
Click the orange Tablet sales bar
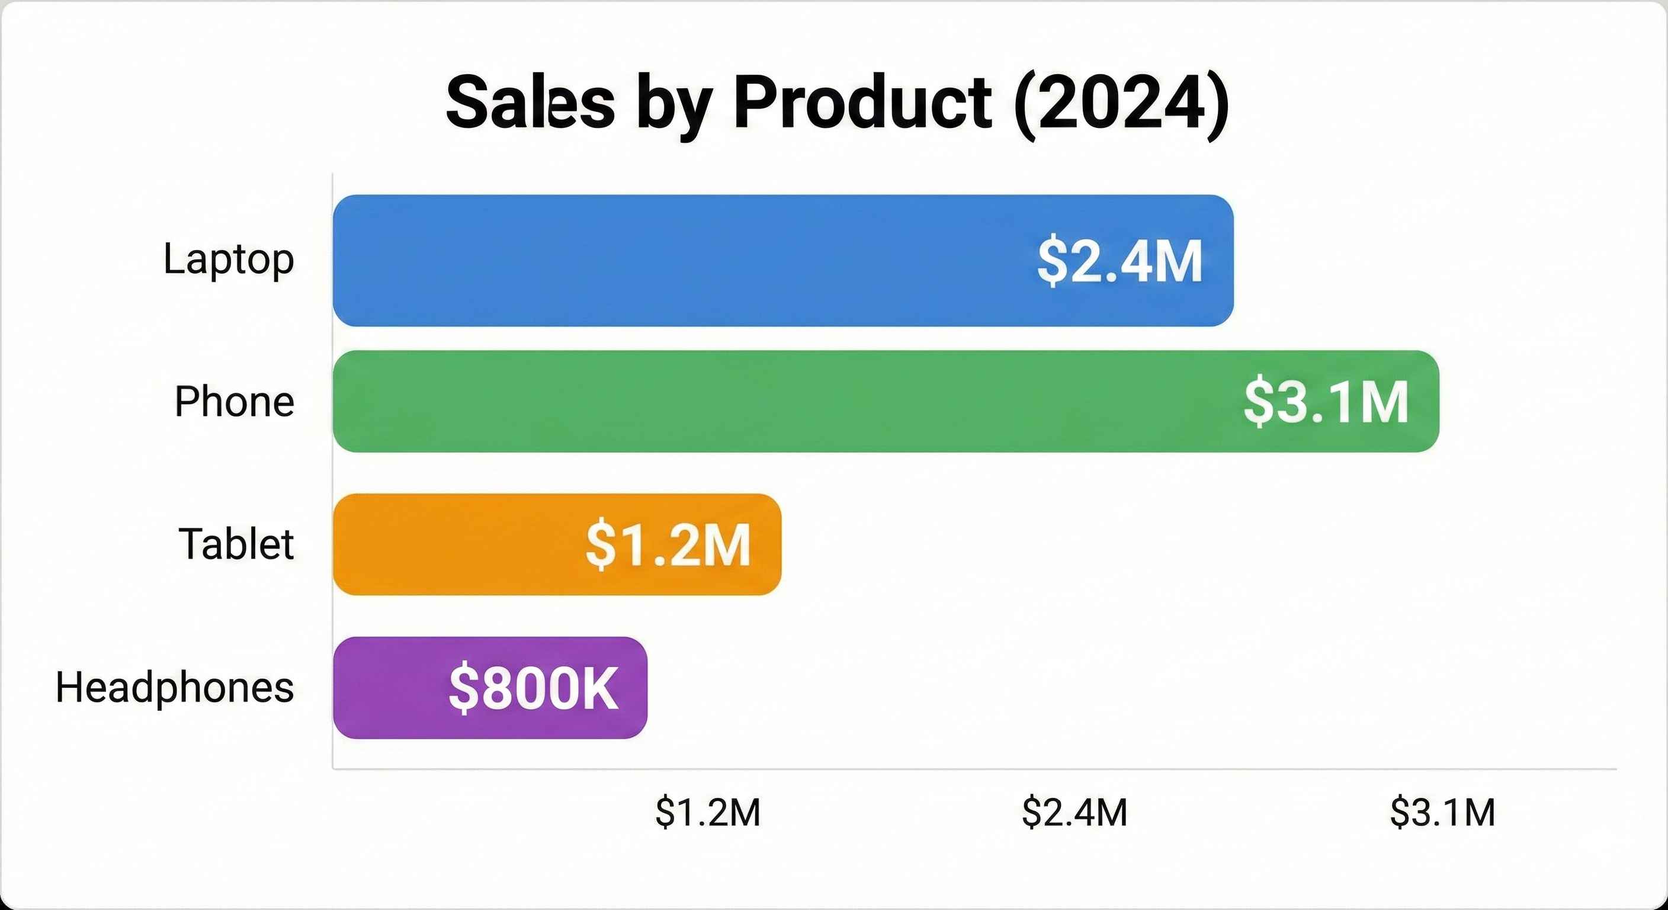coord(453,544)
